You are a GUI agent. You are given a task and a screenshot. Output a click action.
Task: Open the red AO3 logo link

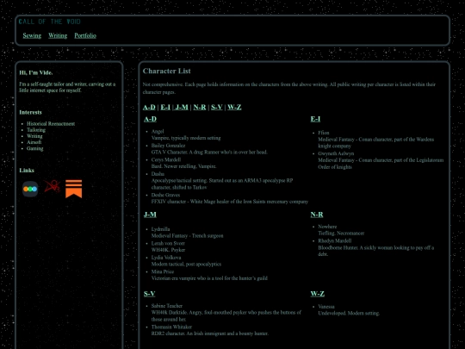[53, 186]
